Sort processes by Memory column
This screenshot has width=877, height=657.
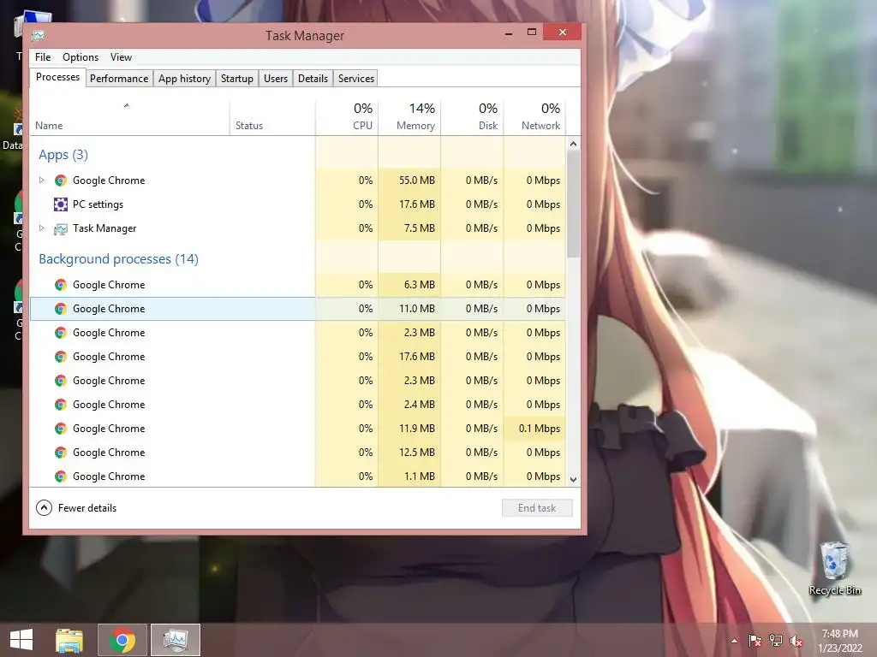(409, 118)
